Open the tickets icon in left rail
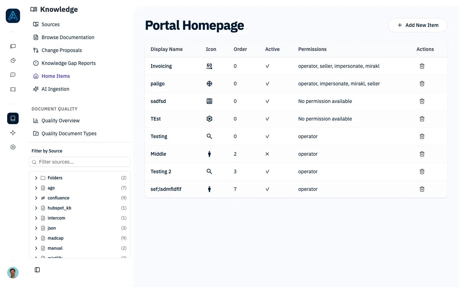The image size is (459, 287). (x=13, y=89)
